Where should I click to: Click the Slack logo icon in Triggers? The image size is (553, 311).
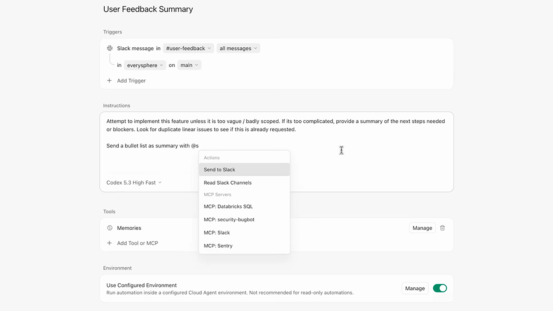tap(110, 48)
